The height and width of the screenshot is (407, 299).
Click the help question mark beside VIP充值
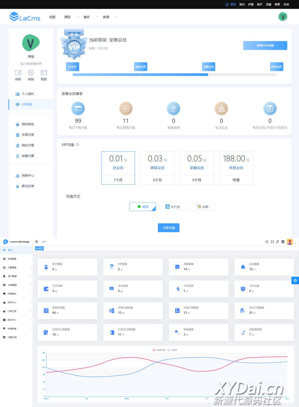(x=77, y=145)
